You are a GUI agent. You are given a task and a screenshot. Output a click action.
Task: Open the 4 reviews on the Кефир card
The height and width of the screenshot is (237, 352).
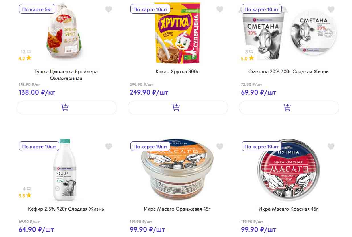pyautogui.click(x=27, y=189)
